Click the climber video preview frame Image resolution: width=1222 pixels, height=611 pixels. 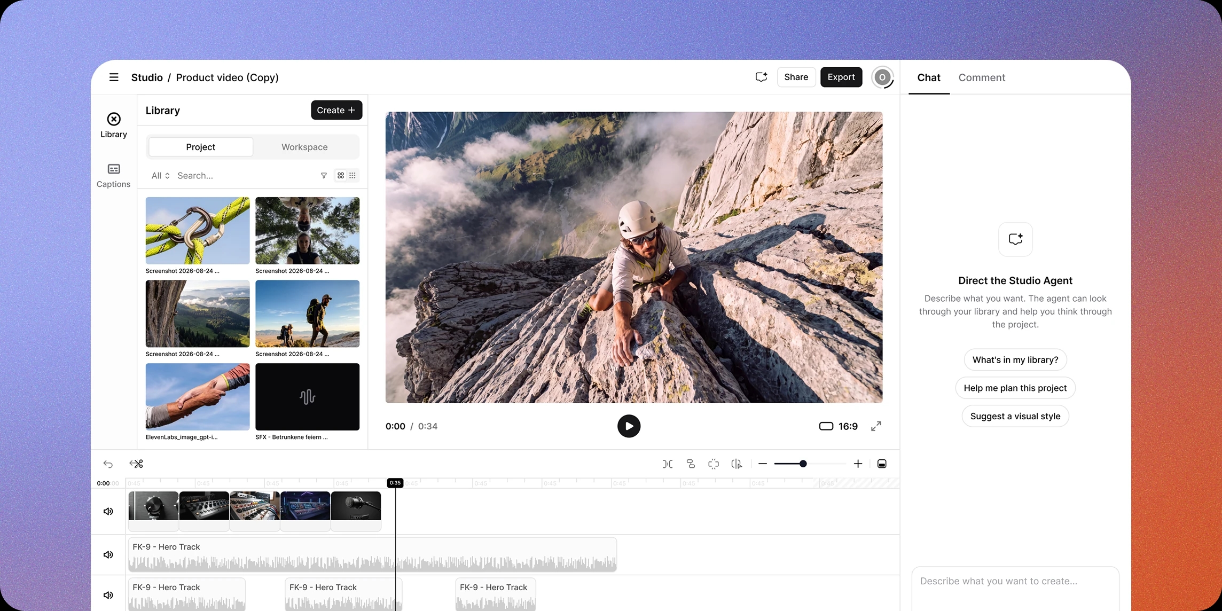click(634, 257)
